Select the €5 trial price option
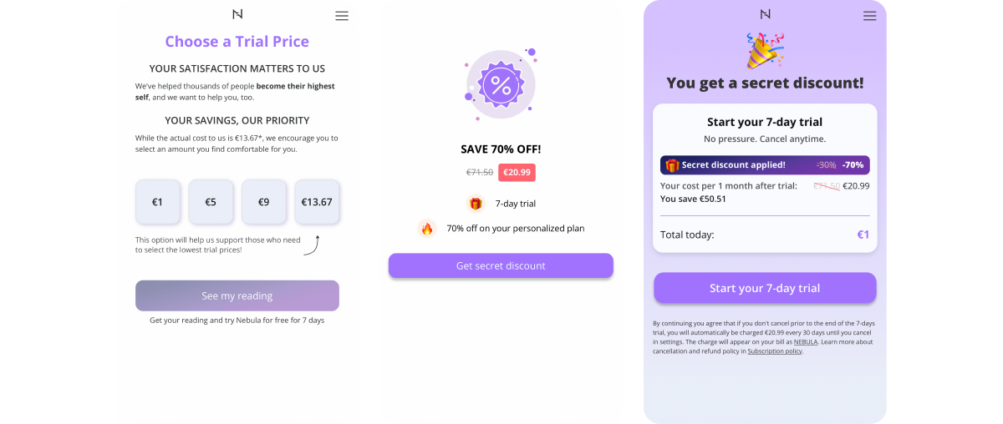 (x=211, y=202)
